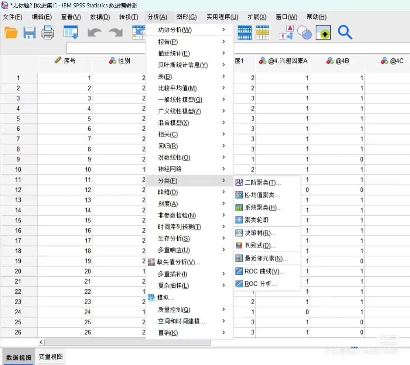Select row header 20

18,271
